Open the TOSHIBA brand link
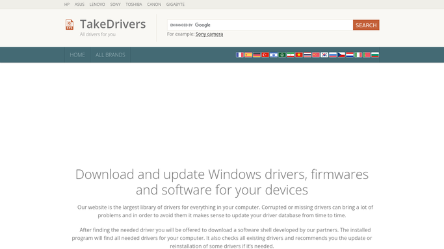The height and width of the screenshot is (249, 444). click(134, 5)
